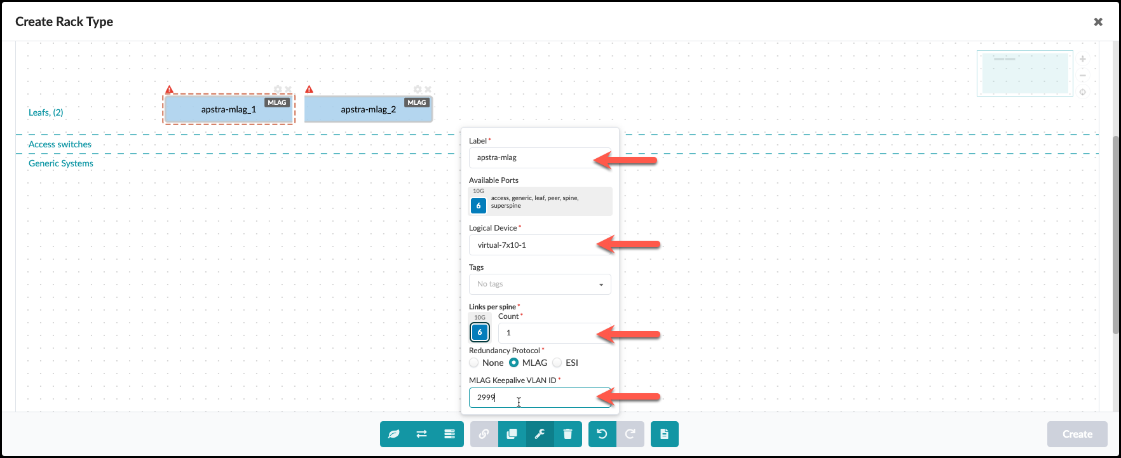Click the Create button
The image size is (1121, 458).
click(x=1077, y=434)
